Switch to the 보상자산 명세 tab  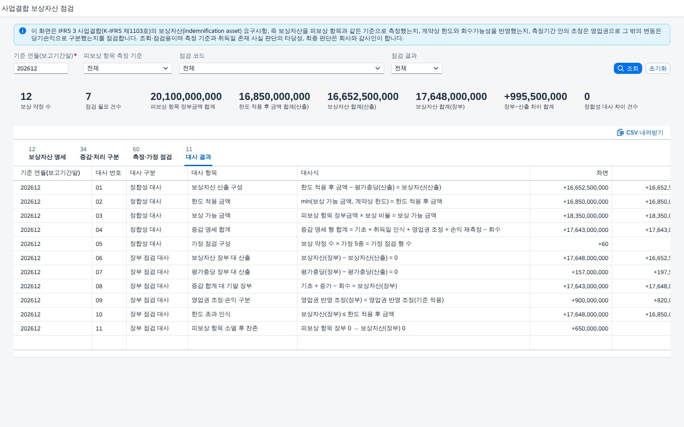click(x=47, y=153)
